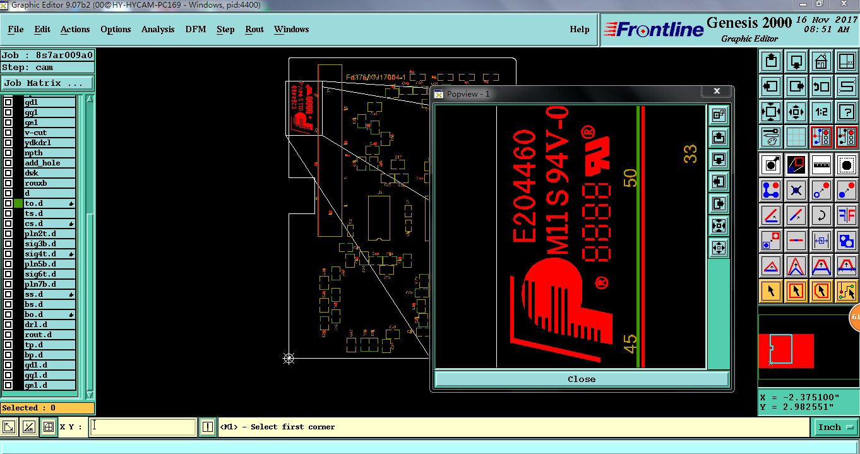Click the pan down view icon
Image resolution: width=860 pixels, height=454 pixels.
pyautogui.click(x=796, y=61)
